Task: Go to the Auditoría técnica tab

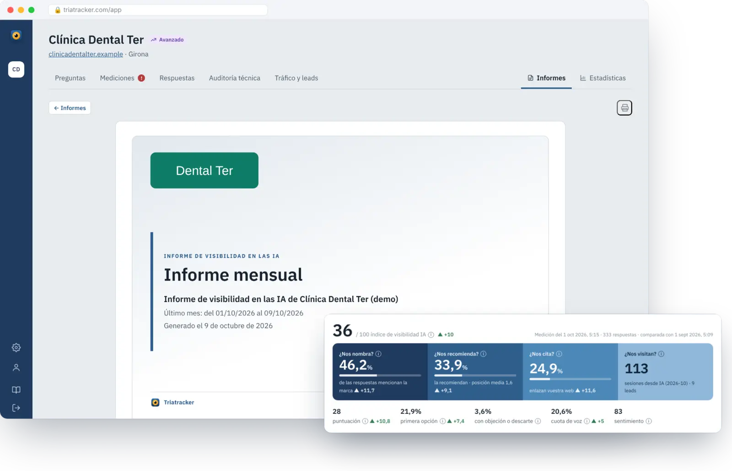Action: pyautogui.click(x=235, y=78)
